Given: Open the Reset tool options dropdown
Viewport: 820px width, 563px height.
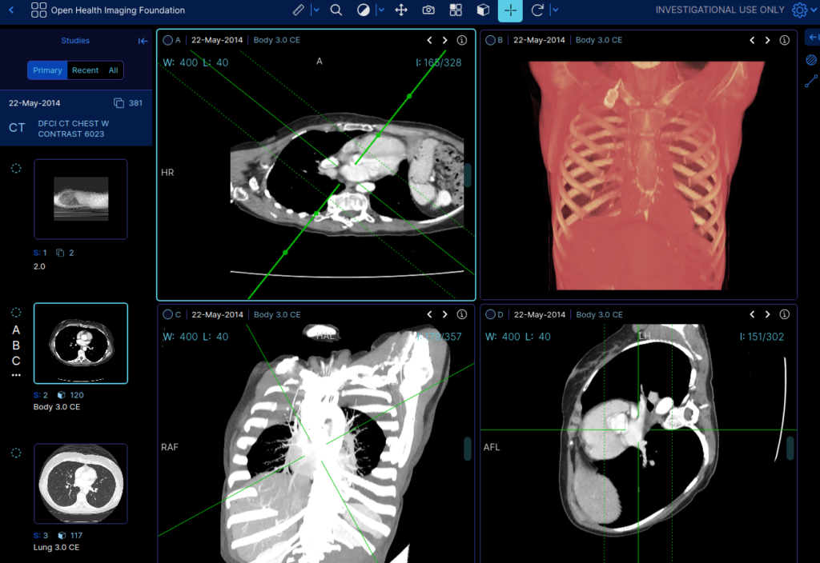Looking at the screenshot, I should 554,10.
